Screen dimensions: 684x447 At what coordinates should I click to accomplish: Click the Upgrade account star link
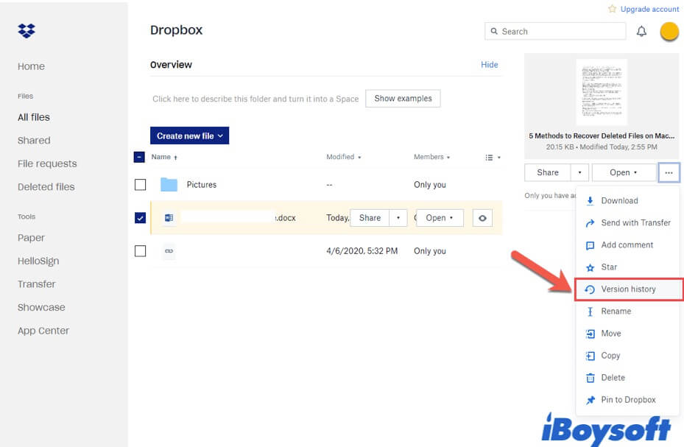pyautogui.click(x=643, y=9)
